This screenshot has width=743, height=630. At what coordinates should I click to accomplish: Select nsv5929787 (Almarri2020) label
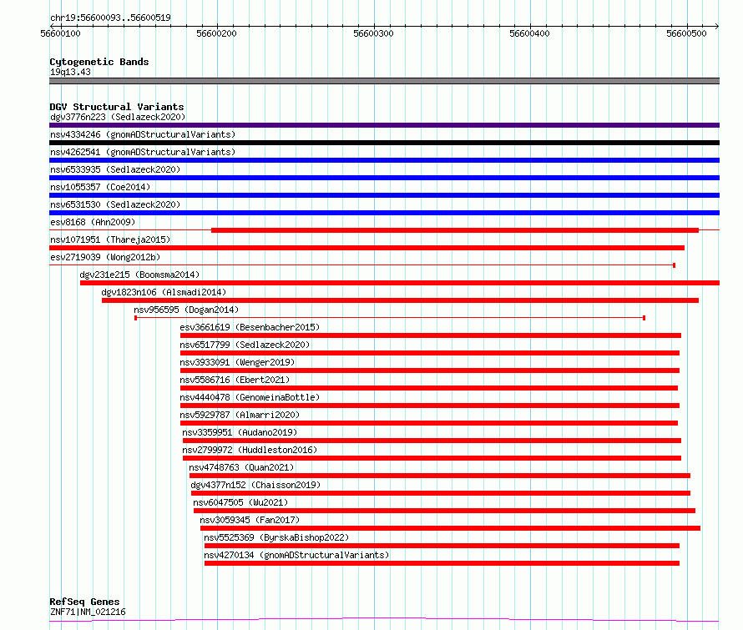click(240, 415)
